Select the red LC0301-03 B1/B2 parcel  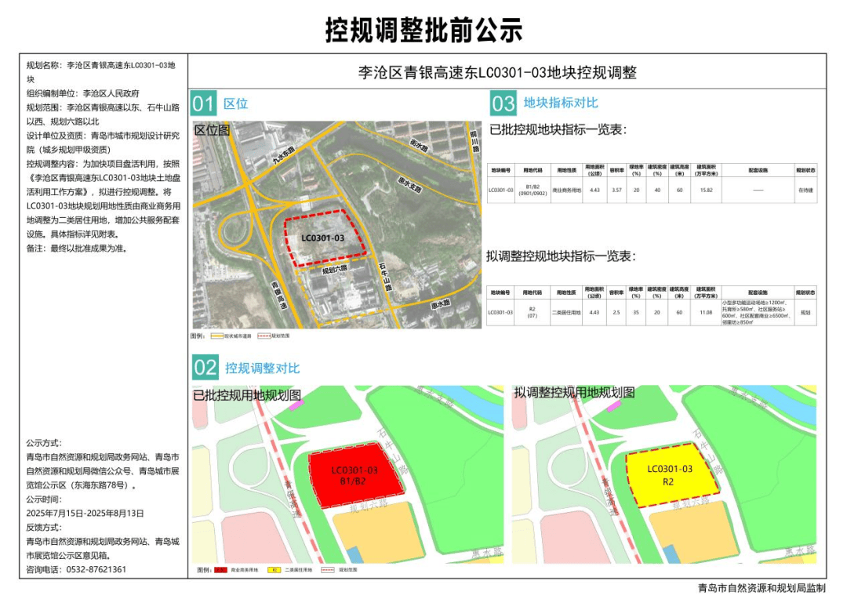click(x=355, y=474)
